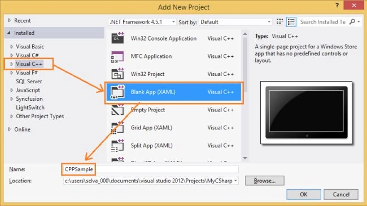Select Other Project Types in tree
This screenshot has height=206, width=367.
click(40, 116)
